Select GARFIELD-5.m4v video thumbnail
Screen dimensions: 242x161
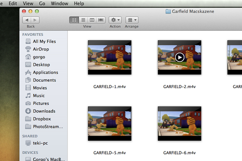[110, 123]
